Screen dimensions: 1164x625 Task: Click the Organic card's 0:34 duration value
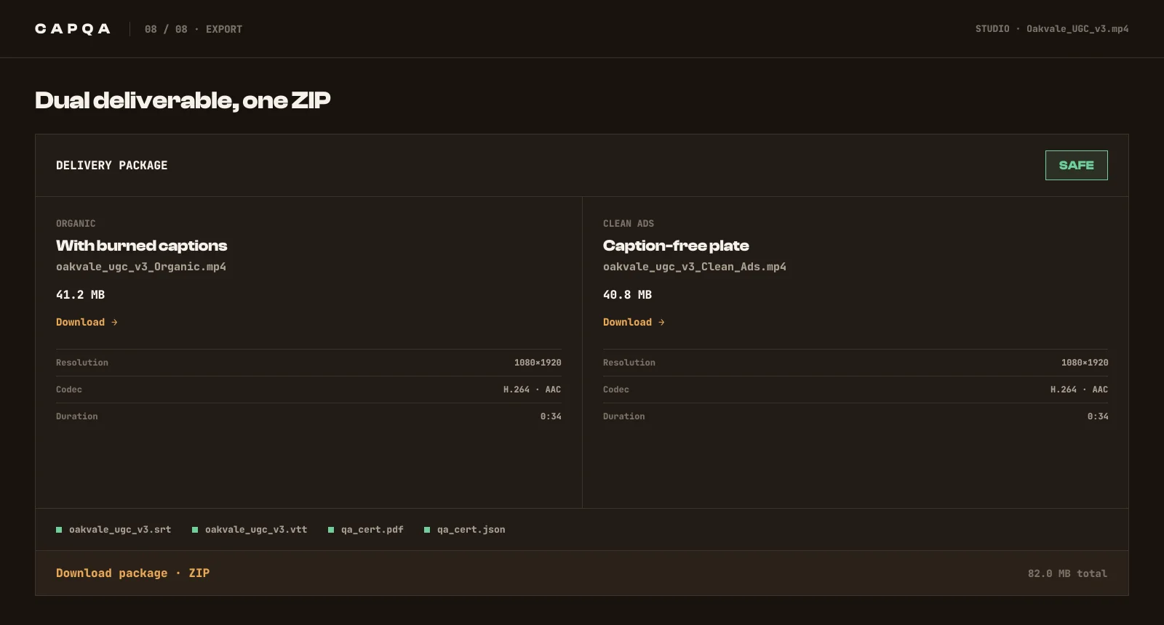[551, 416]
